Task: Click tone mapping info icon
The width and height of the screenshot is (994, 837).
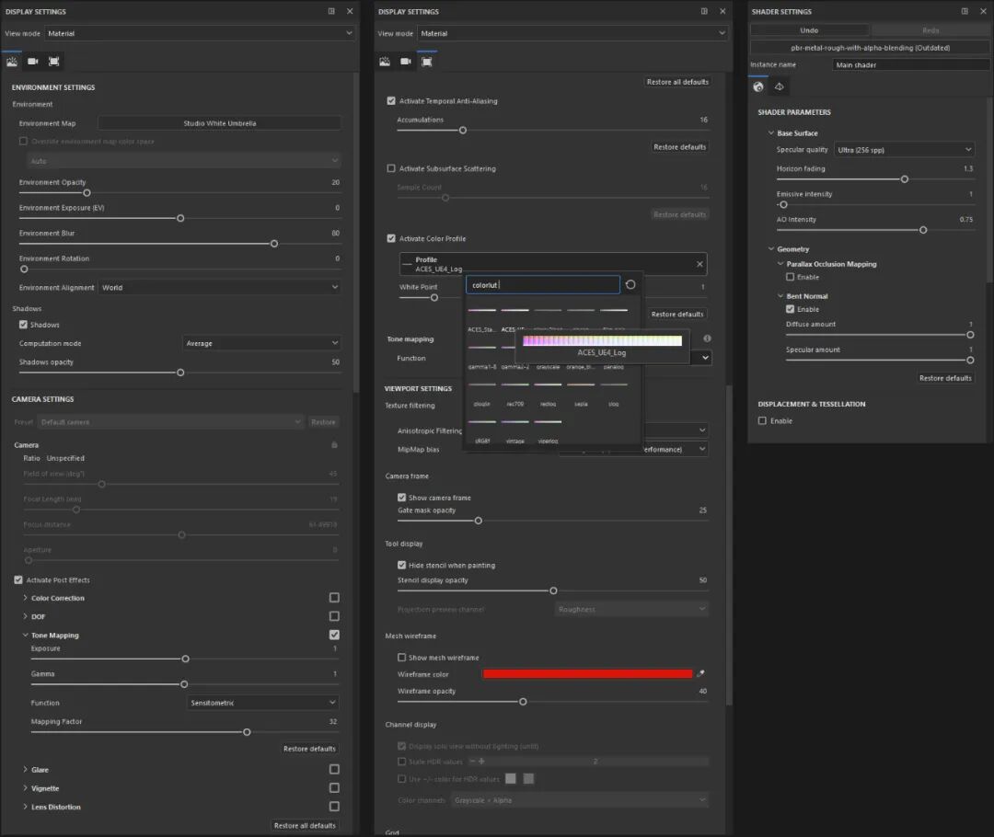Action: click(707, 338)
